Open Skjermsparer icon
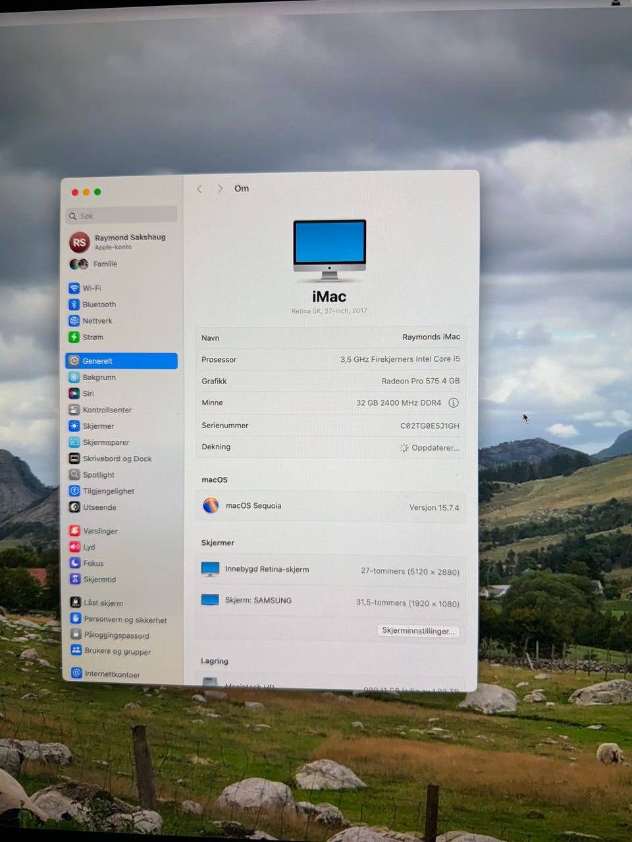 tap(74, 442)
